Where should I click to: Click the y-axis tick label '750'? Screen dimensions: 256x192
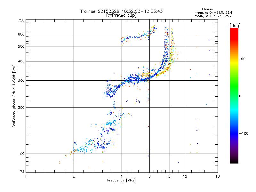(21, 20)
